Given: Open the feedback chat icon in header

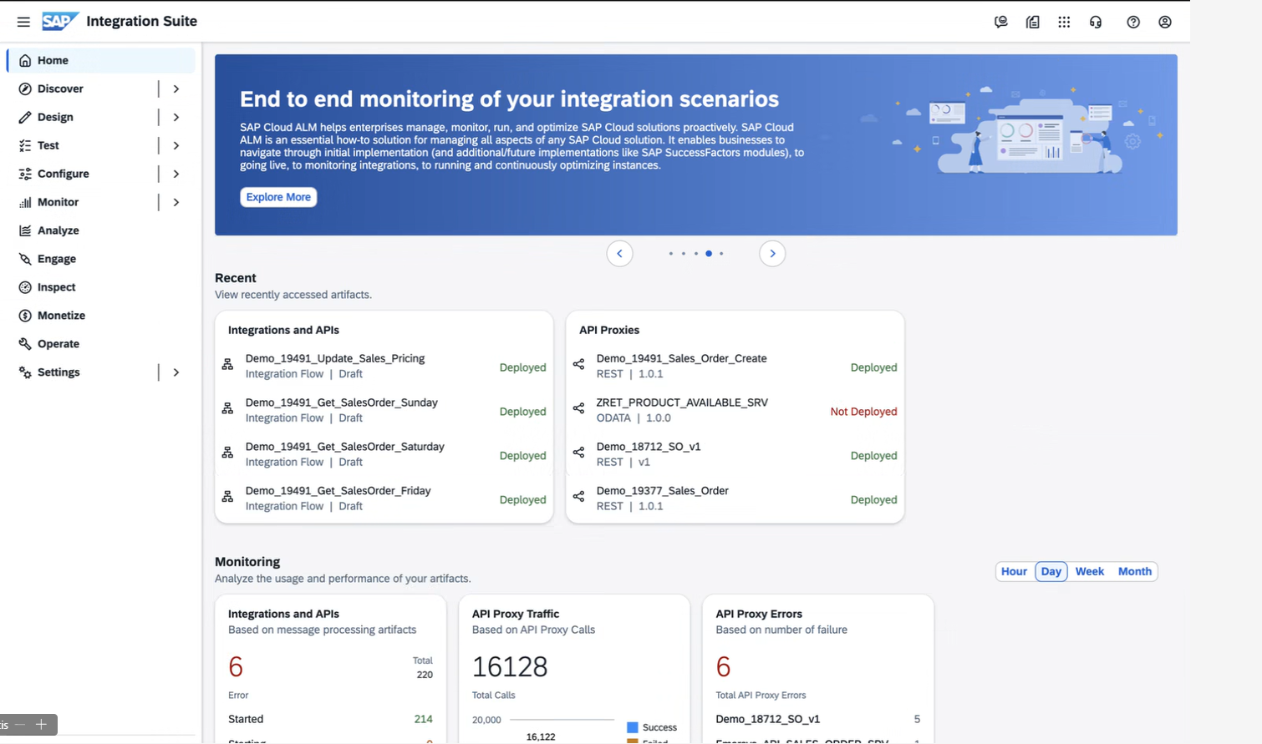Looking at the screenshot, I should click(x=1000, y=22).
